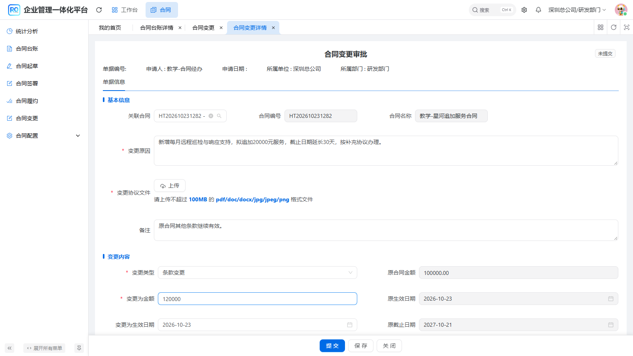
Task: Open the notifications bell
Action: (538, 10)
